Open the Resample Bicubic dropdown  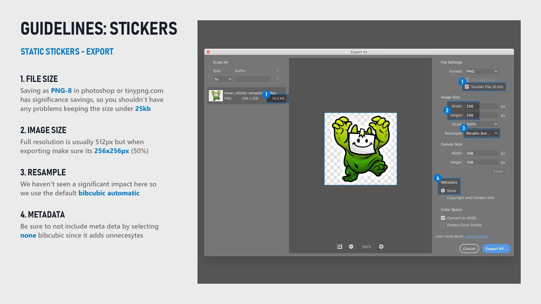(482, 133)
